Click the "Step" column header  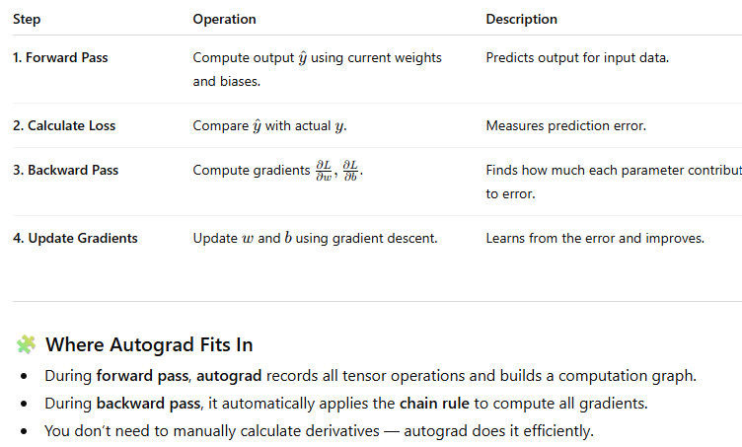[x=27, y=19]
